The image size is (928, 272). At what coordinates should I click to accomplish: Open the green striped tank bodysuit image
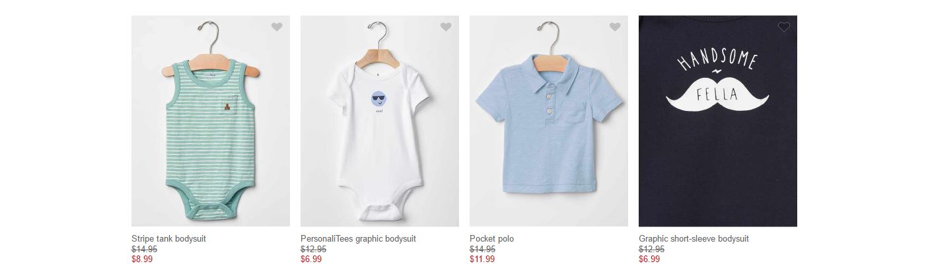[211, 121]
